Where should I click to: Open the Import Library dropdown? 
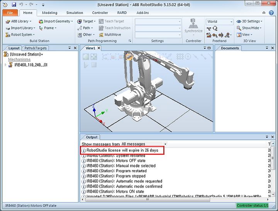coord(20,28)
